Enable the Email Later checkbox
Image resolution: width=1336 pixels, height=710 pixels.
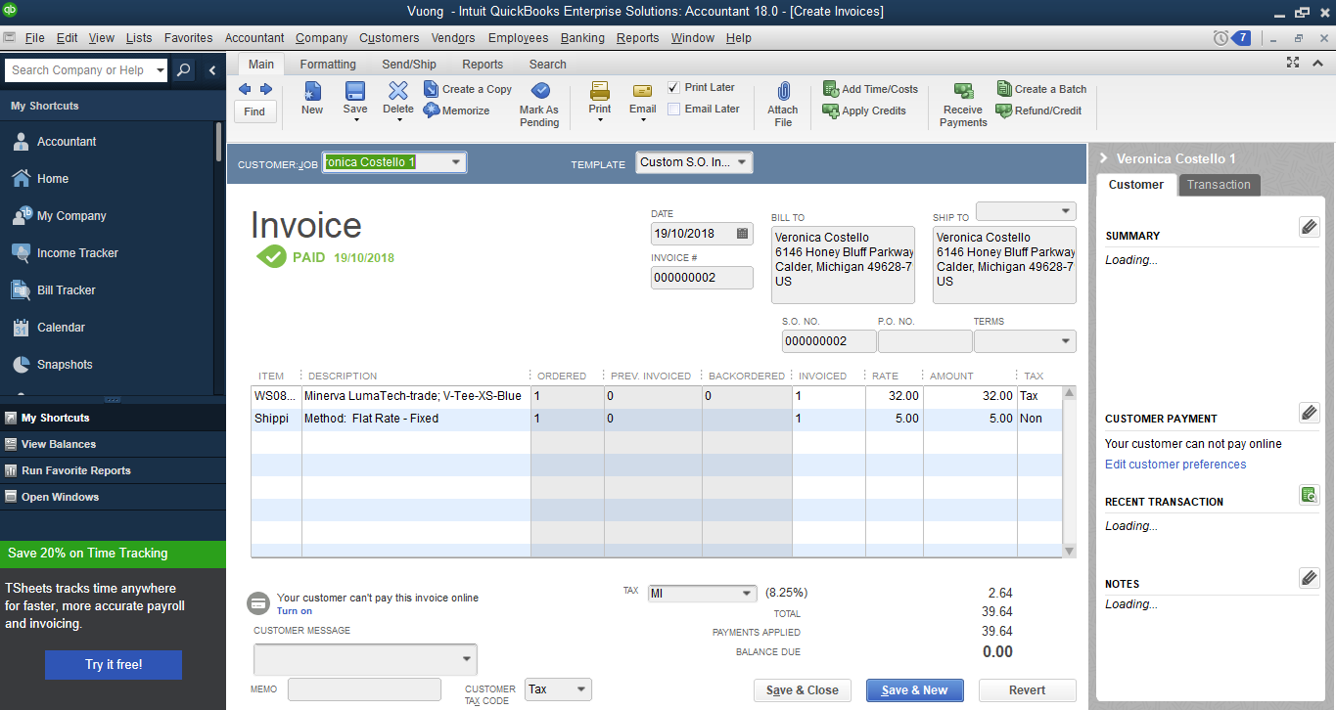pyautogui.click(x=673, y=109)
